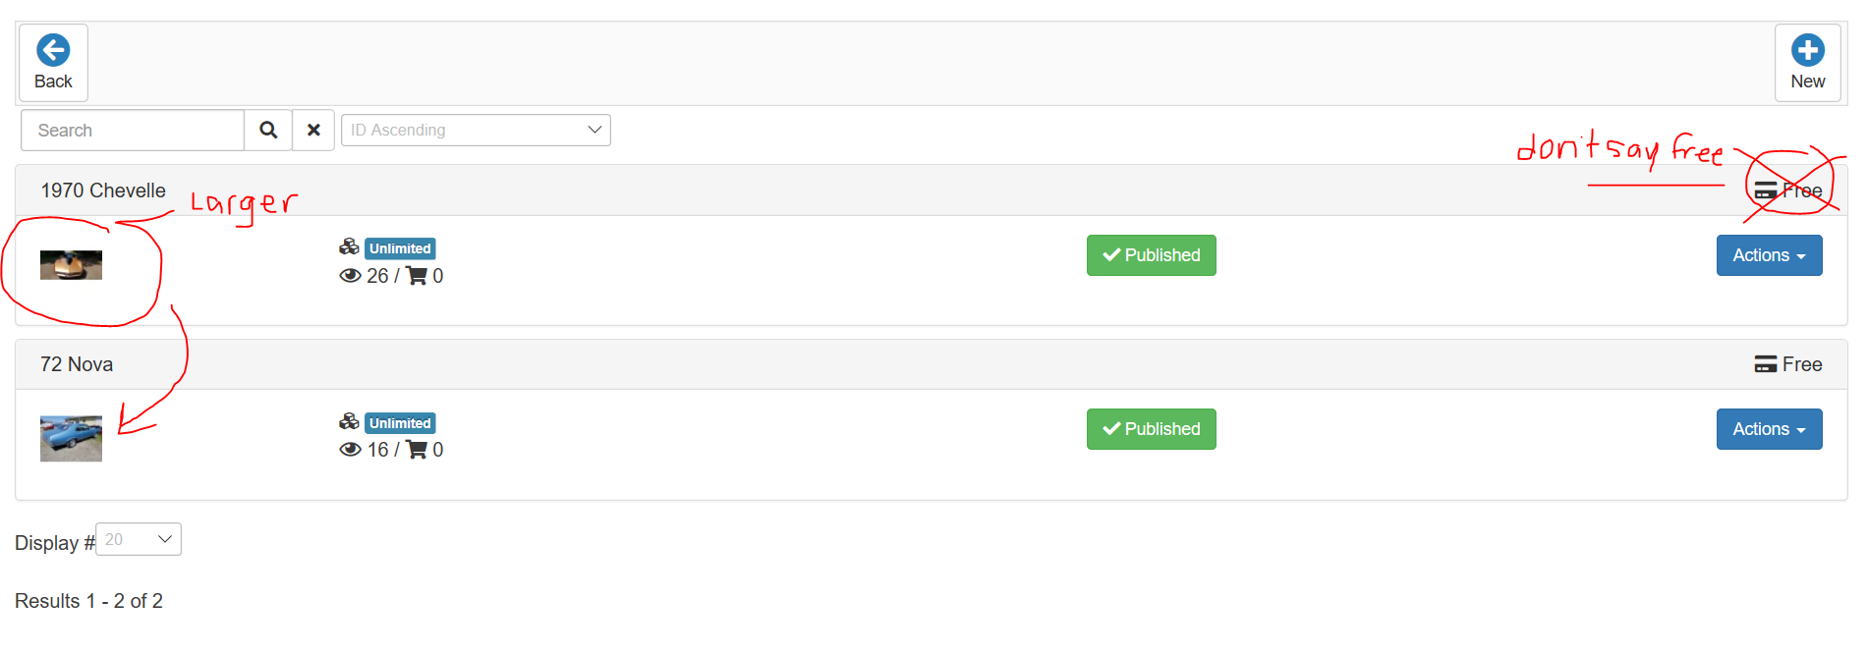Screen dimensions: 1867x654
Task: Open the ID Ascending sort dropdown
Action: (x=476, y=131)
